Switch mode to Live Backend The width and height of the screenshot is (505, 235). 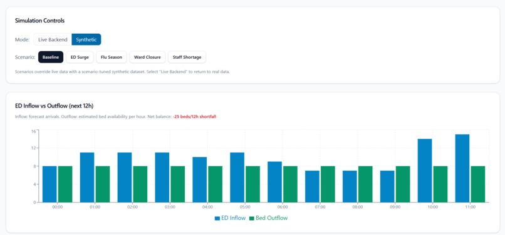[53, 39]
